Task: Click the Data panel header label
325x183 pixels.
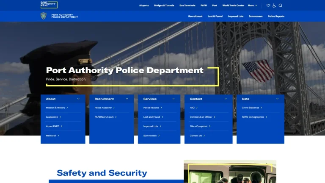Action: point(245,99)
